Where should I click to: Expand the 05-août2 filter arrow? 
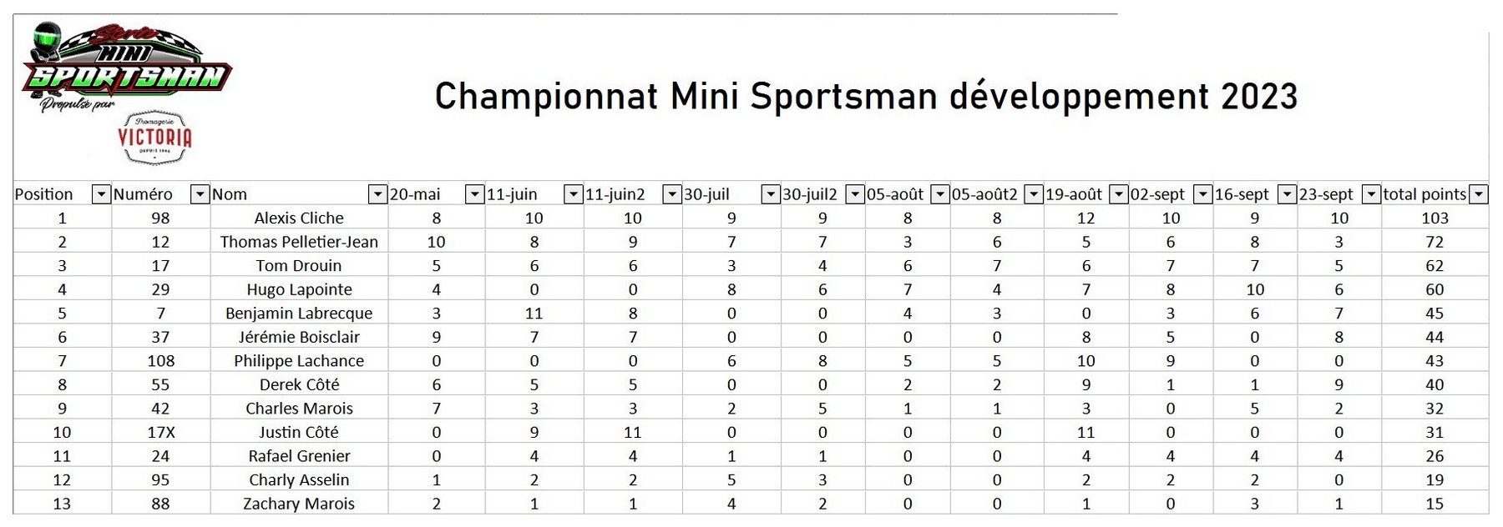[x=1034, y=194]
